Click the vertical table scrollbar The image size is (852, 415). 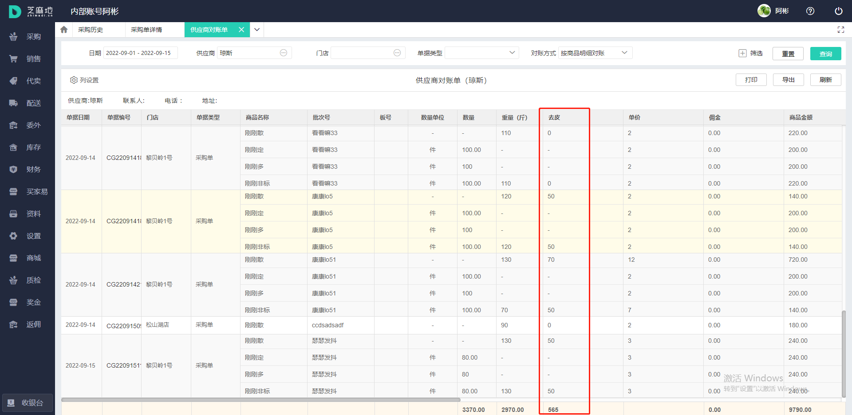tap(844, 354)
